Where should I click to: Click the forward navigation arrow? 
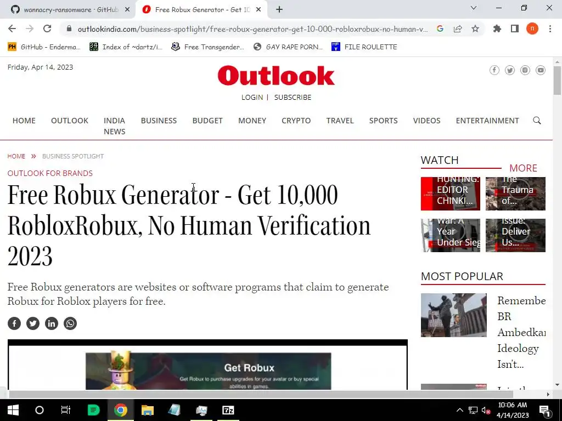point(30,29)
